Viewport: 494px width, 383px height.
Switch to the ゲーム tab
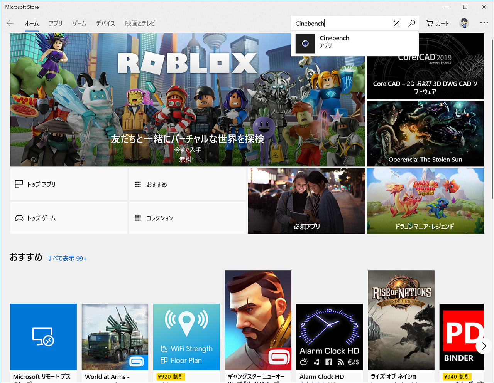click(x=80, y=24)
